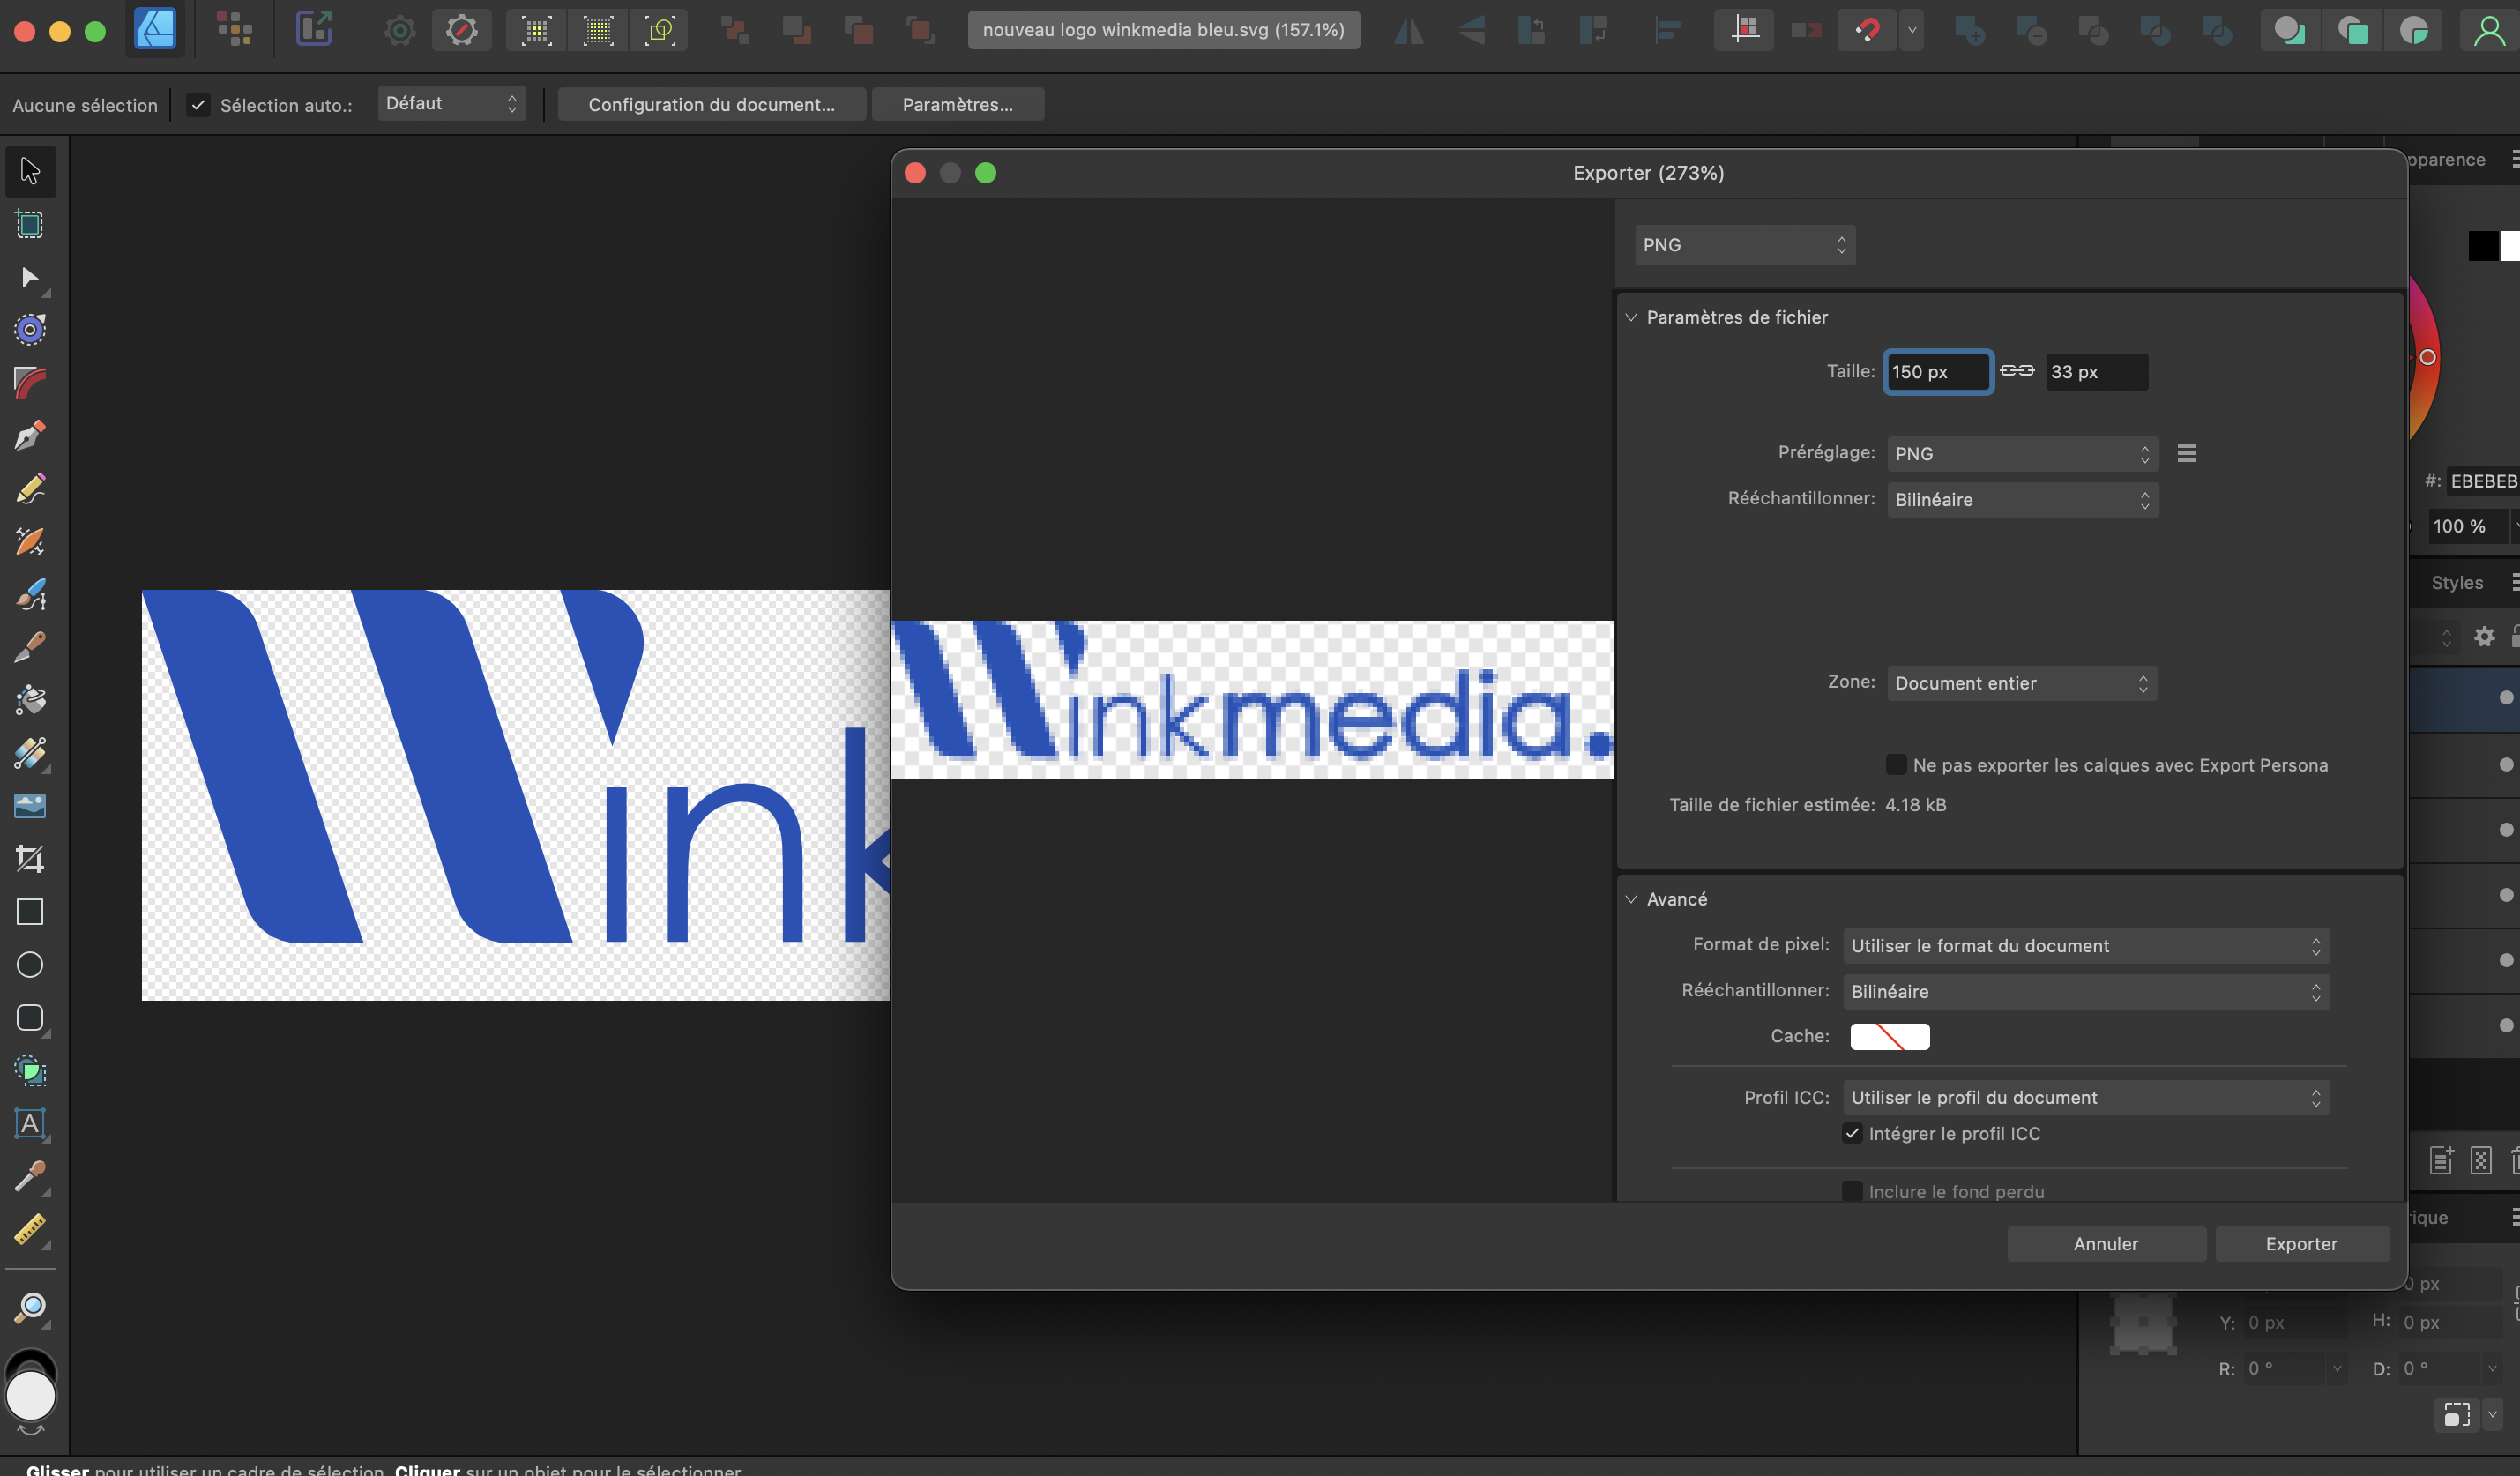The image size is (2520, 1476).
Task: Flip the document horizontally
Action: pos(1408,30)
